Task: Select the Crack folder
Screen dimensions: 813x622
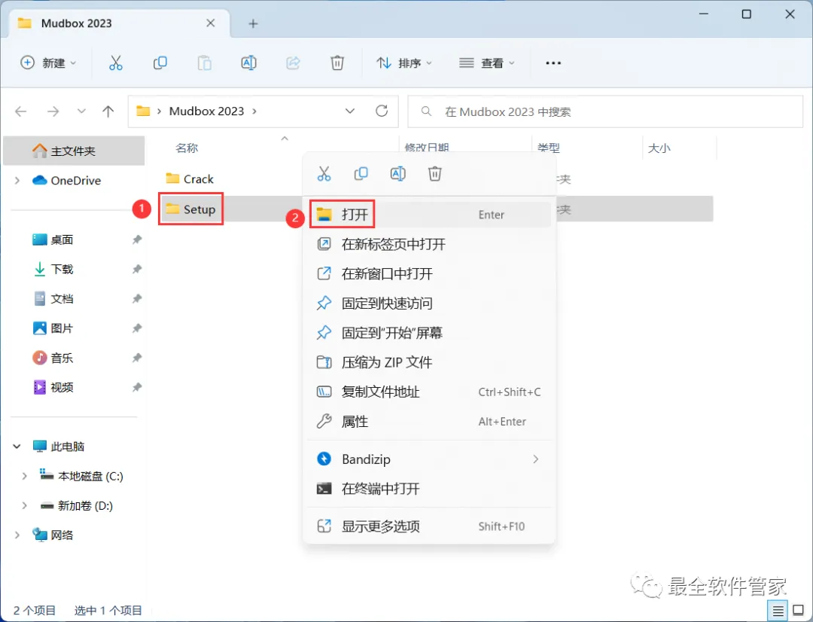Action: (x=190, y=179)
